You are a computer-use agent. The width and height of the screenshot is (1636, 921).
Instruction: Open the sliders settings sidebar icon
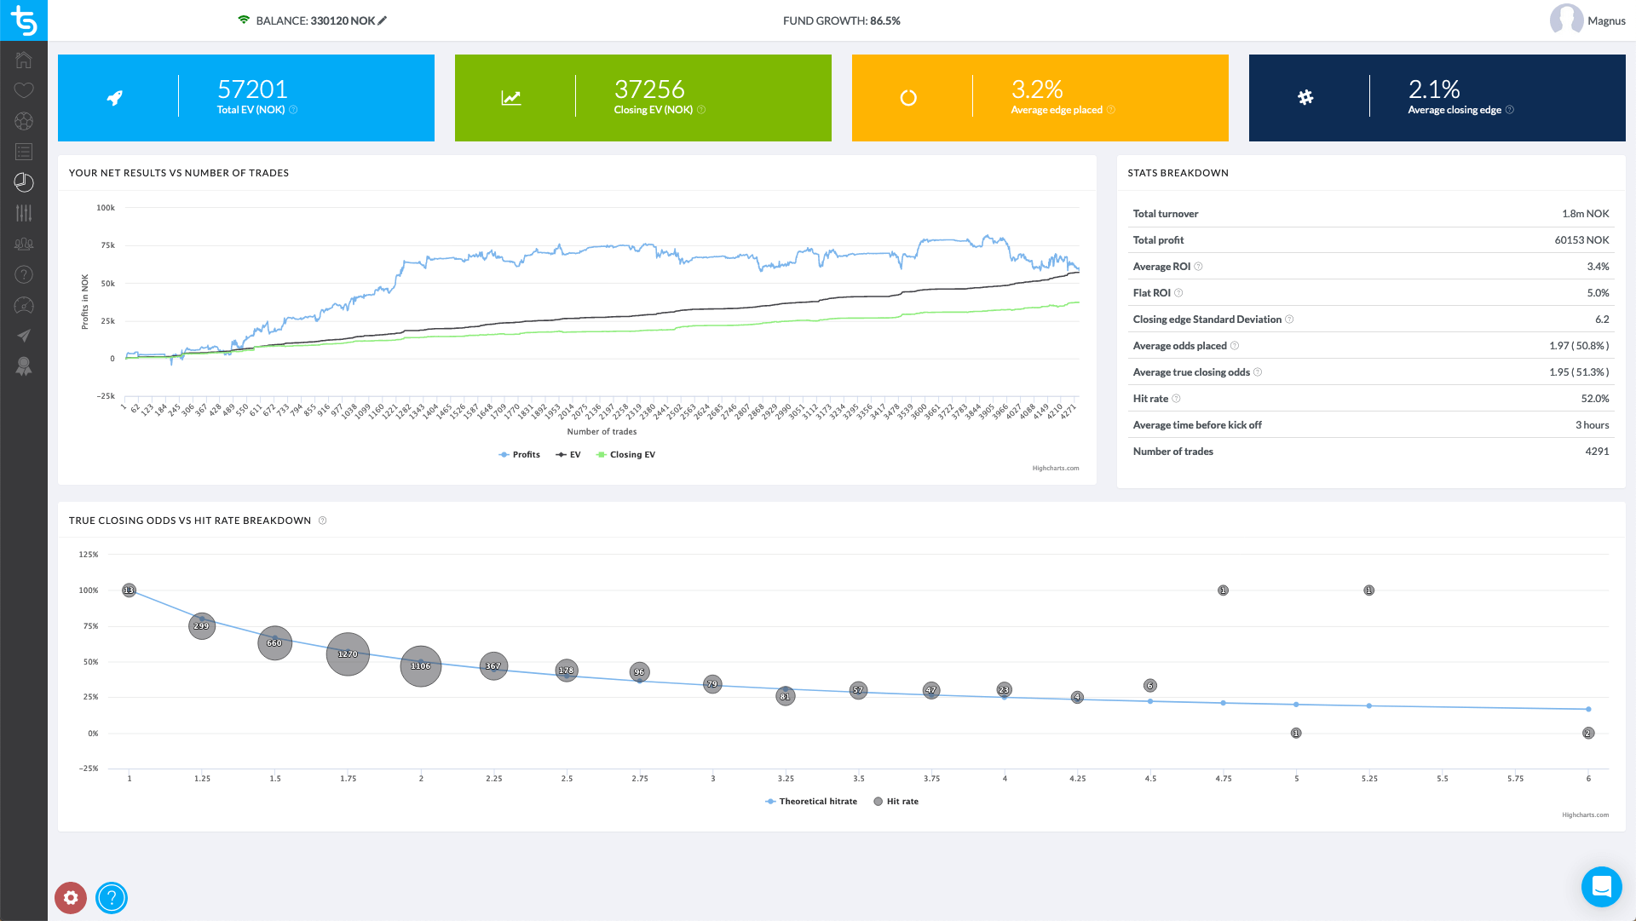24,213
